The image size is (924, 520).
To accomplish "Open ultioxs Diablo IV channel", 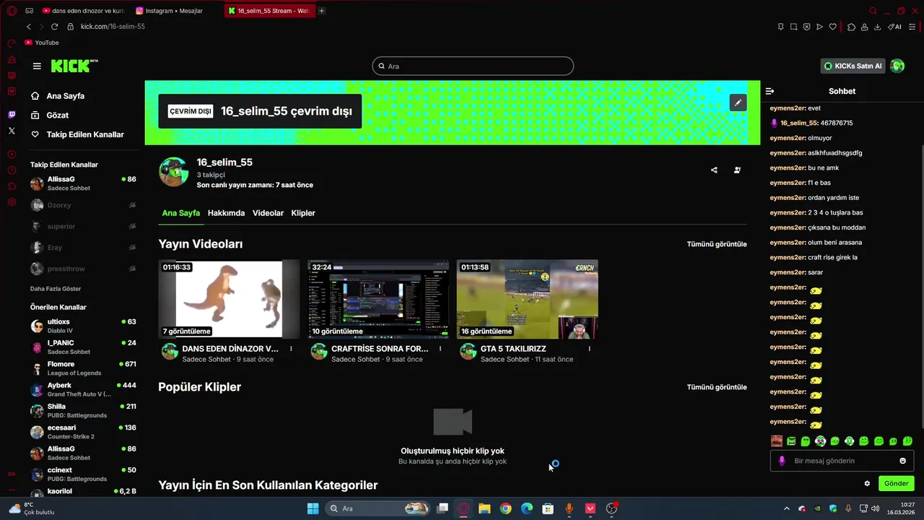I will (x=83, y=326).
